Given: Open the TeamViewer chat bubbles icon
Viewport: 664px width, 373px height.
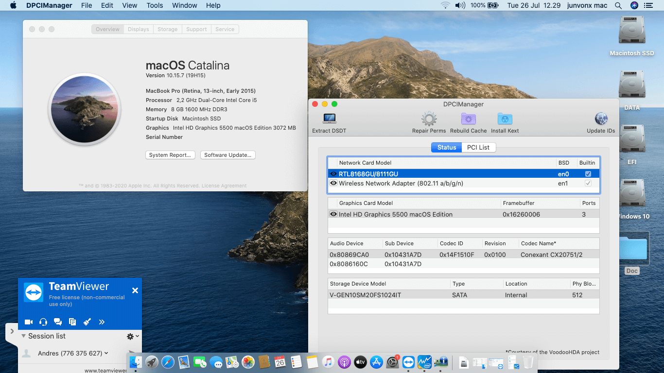Looking at the screenshot, I should (58, 322).
